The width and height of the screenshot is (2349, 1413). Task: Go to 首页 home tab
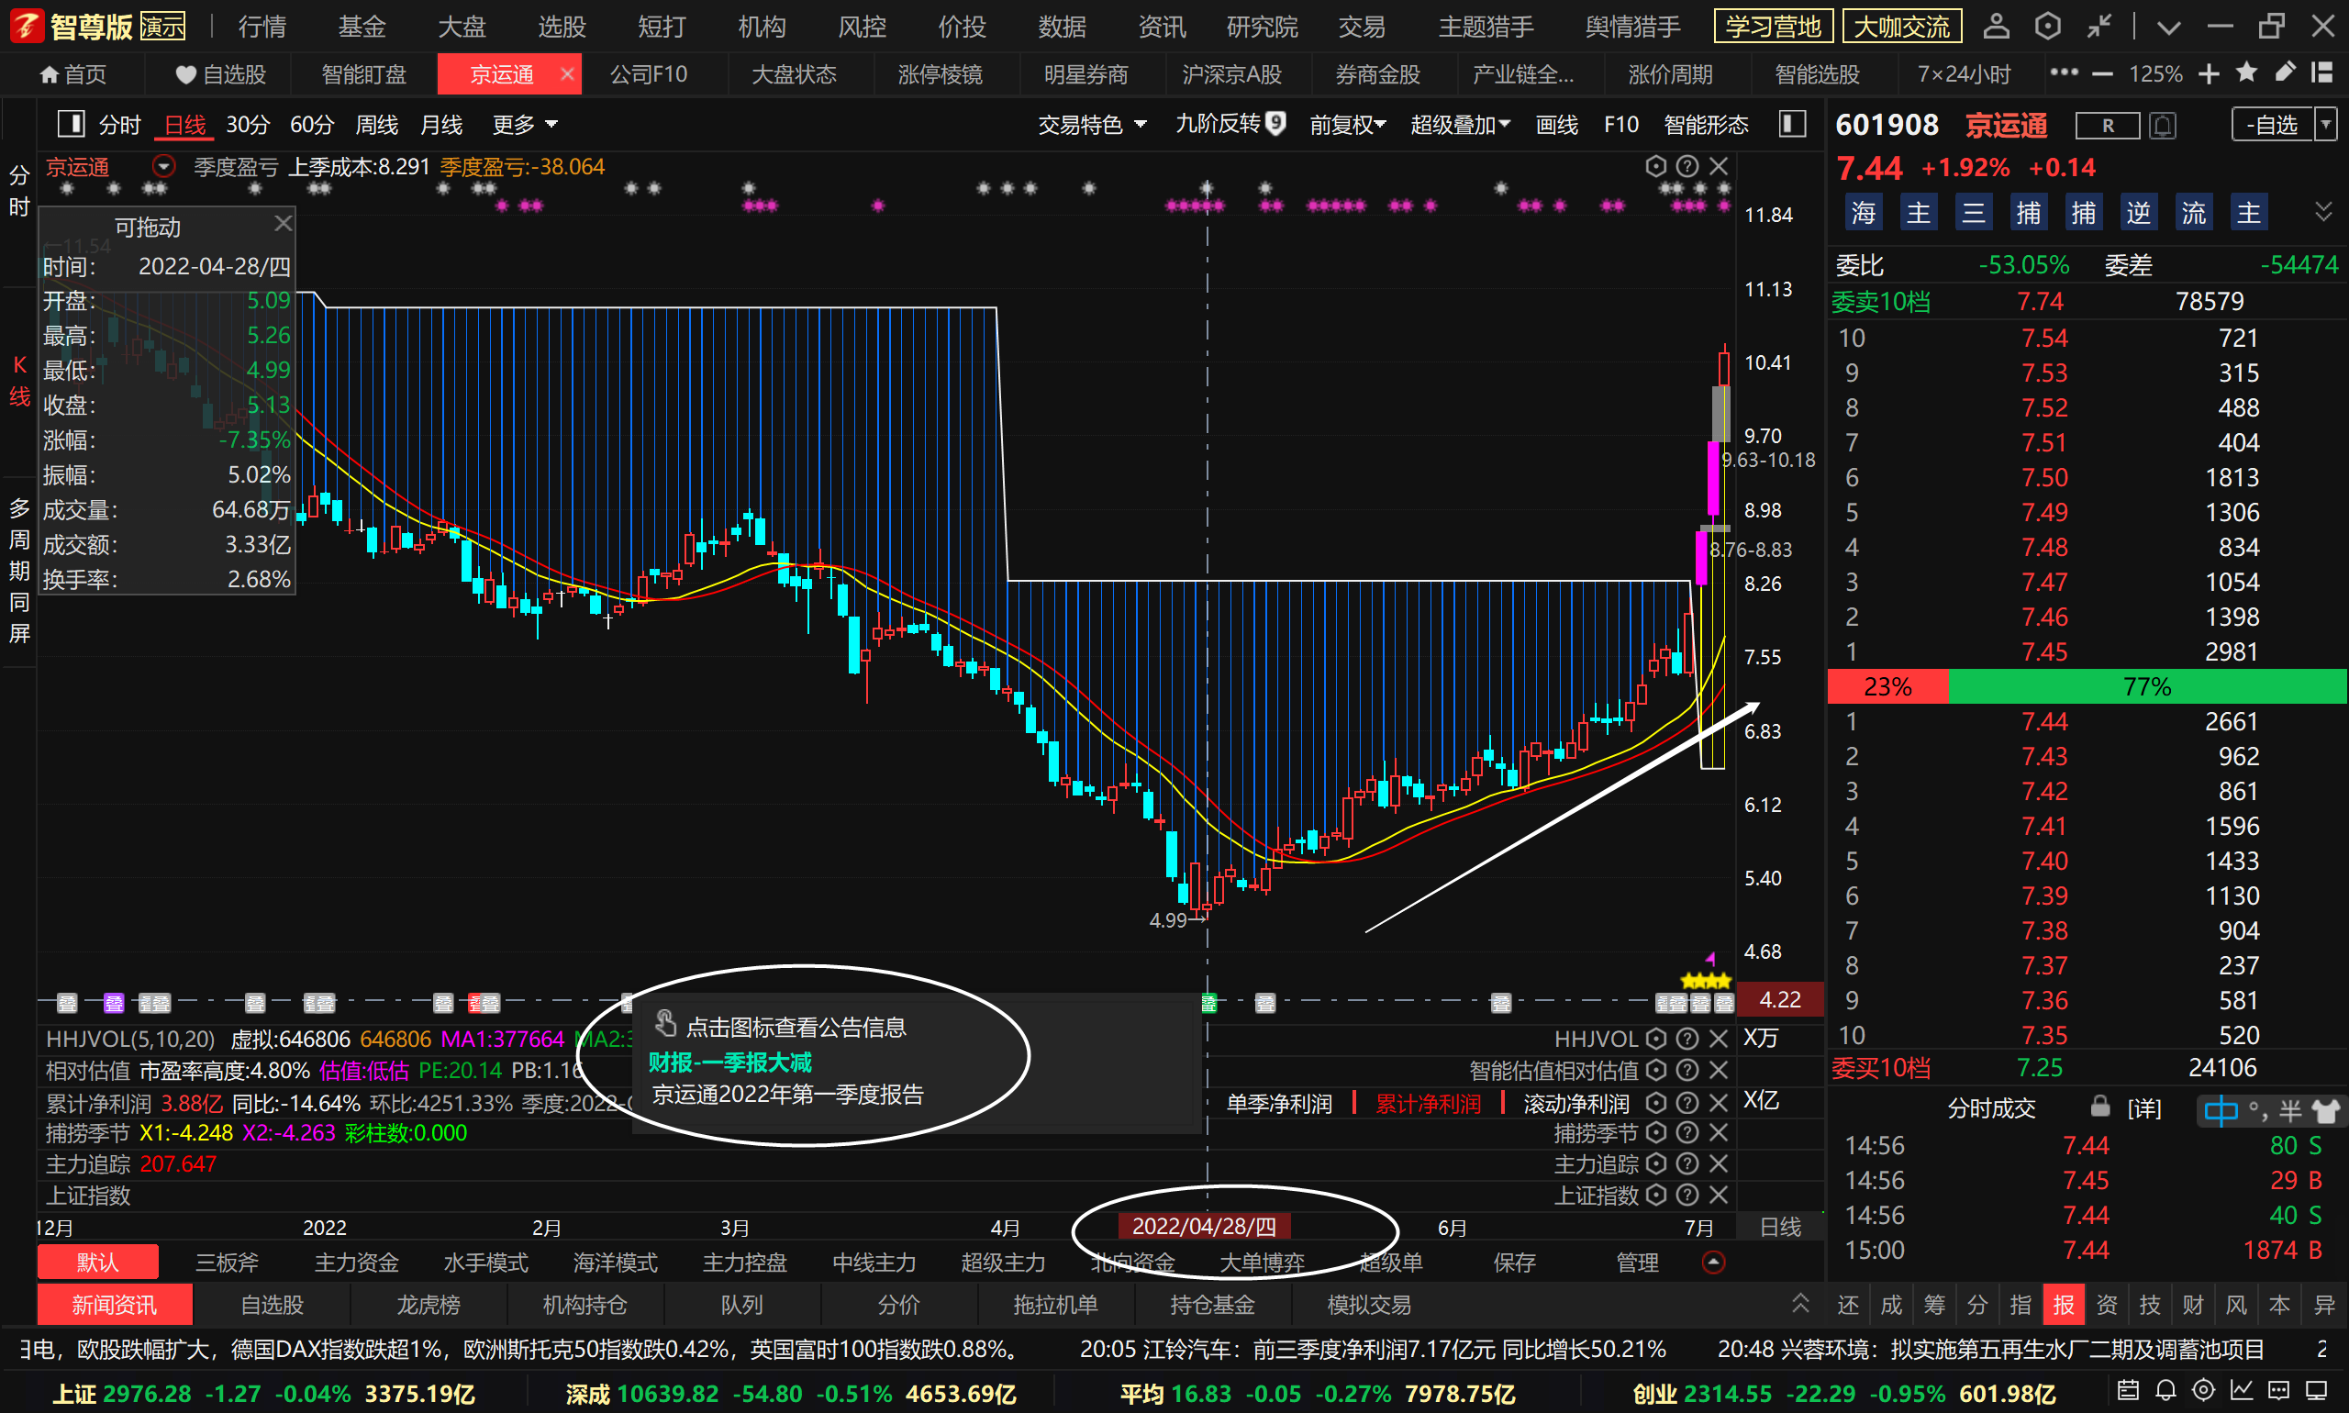tap(73, 74)
